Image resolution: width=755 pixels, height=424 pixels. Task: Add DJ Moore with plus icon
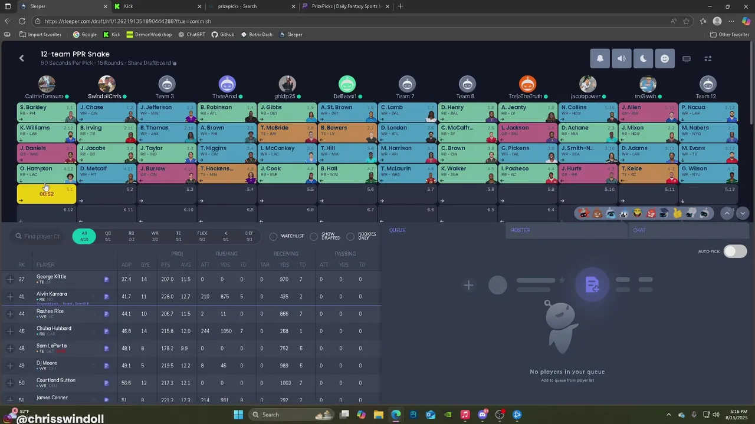[x=10, y=366]
